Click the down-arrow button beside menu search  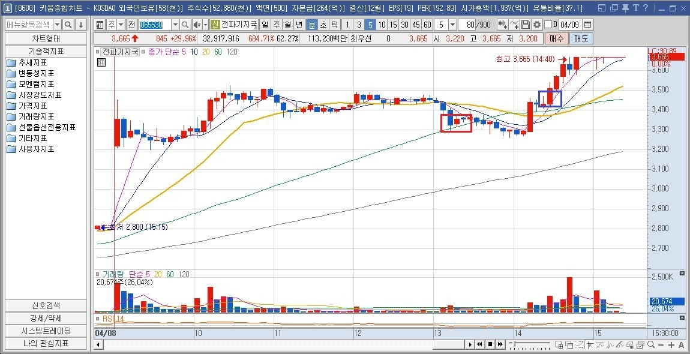click(82, 25)
